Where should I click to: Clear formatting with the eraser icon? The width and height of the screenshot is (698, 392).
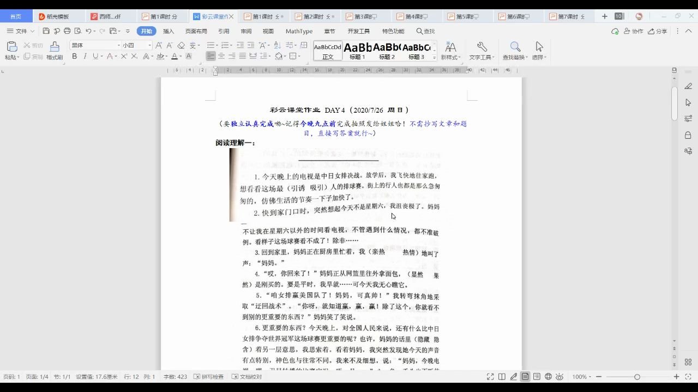pos(181,45)
